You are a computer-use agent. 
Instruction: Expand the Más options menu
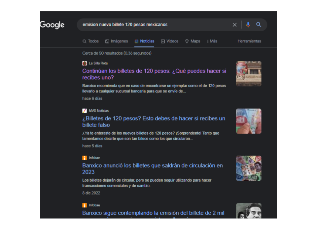click(x=212, y=41)
